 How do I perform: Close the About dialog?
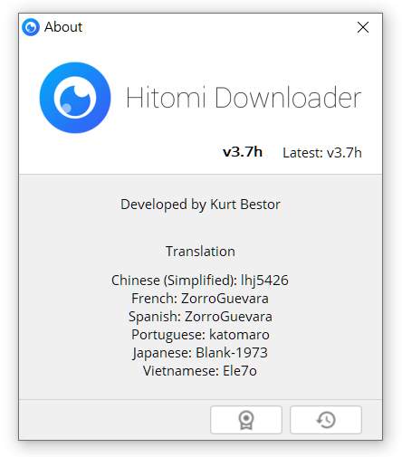click(363, 27)
